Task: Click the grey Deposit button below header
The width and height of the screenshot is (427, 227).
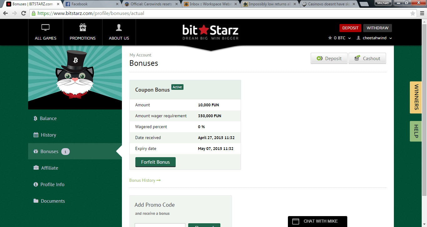Action: [329, 58]
